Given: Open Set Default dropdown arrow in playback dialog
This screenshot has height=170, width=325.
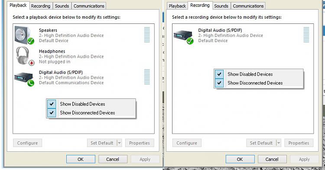Looking at the screenshot, I should (x=120, y=143).
